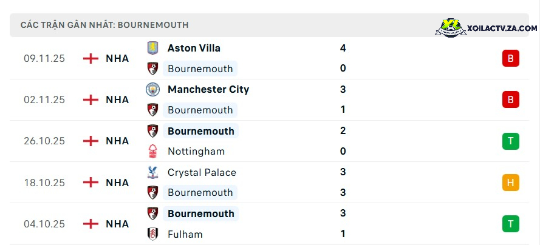Click orange H draw badge for 18.10.25
Screen dimensions: 540x245
pyautogui.click(x=510, y=183)
